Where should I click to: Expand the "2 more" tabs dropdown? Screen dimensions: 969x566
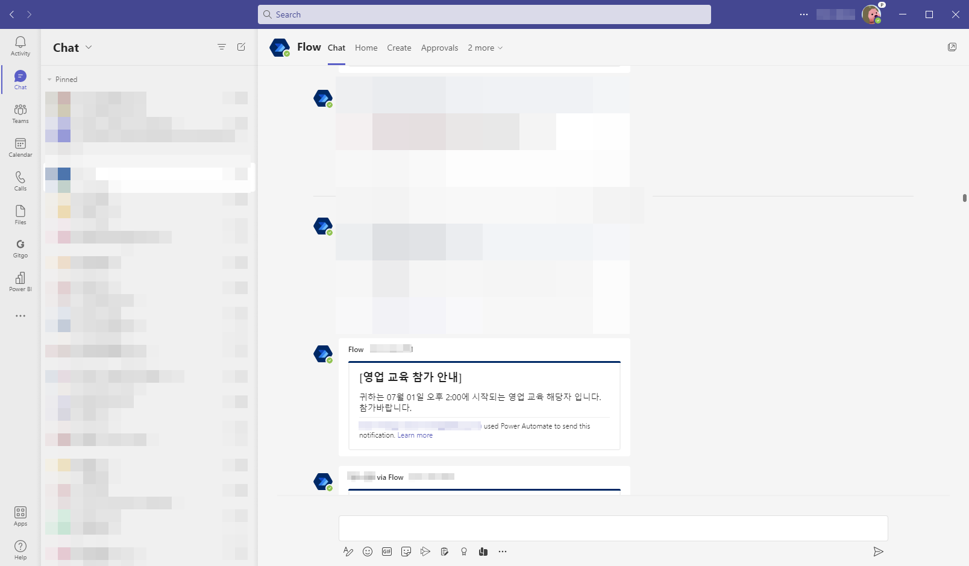[x=485, y=48]
